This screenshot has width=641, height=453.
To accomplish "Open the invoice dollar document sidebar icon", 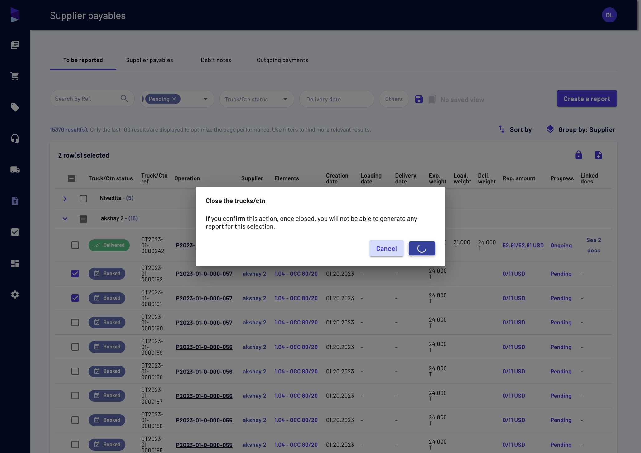I will (15, 201).
